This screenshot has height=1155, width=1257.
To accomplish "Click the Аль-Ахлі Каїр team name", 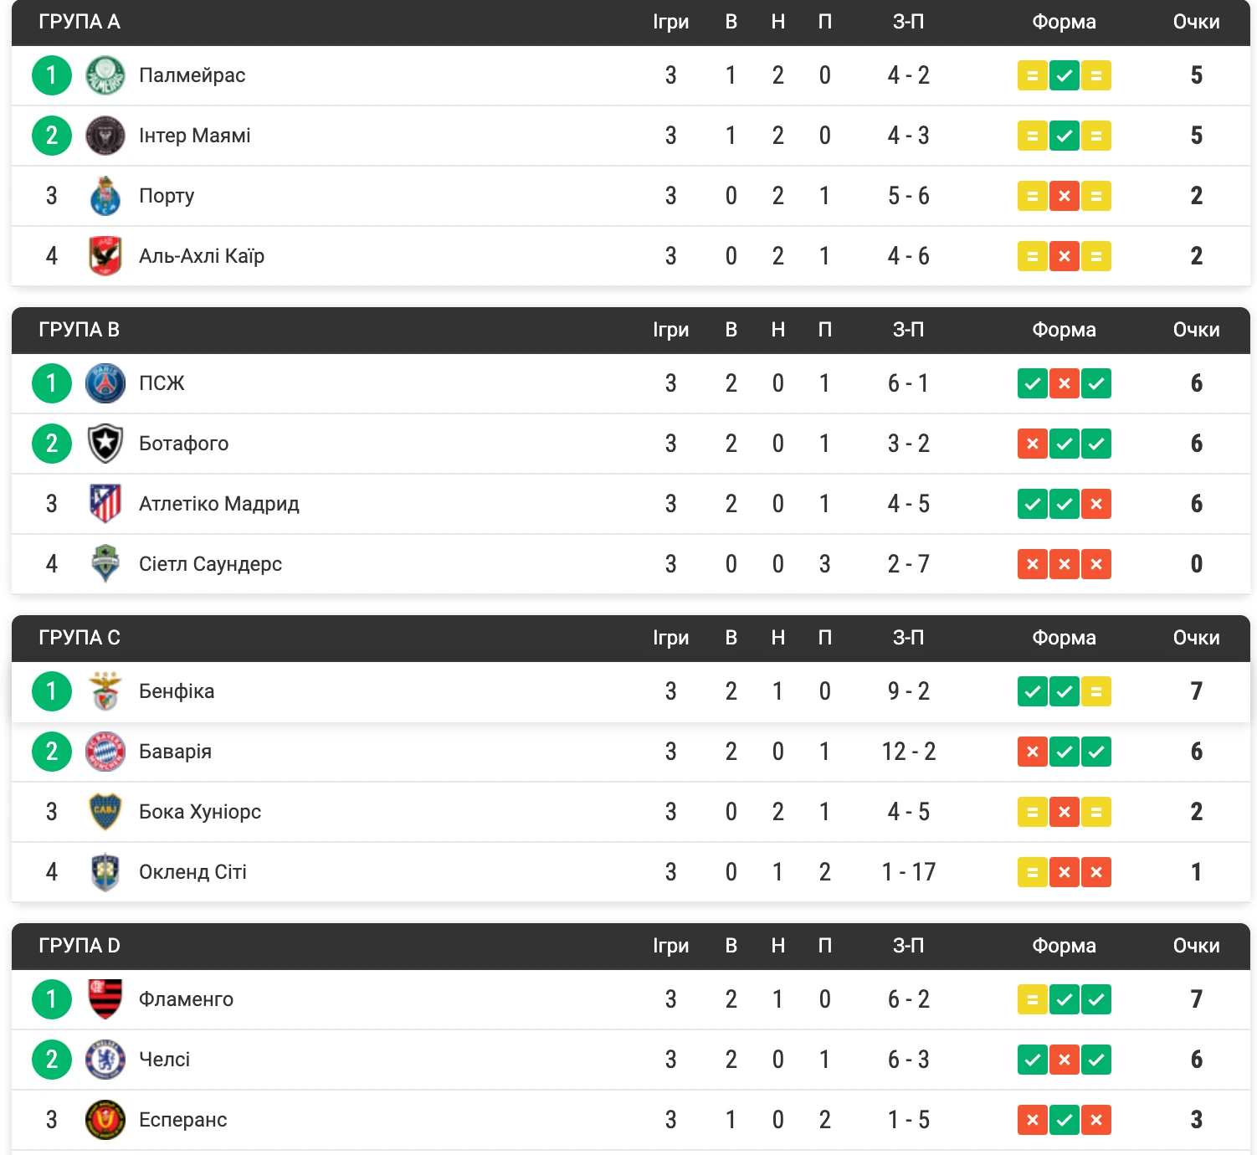I will point(202,256).
